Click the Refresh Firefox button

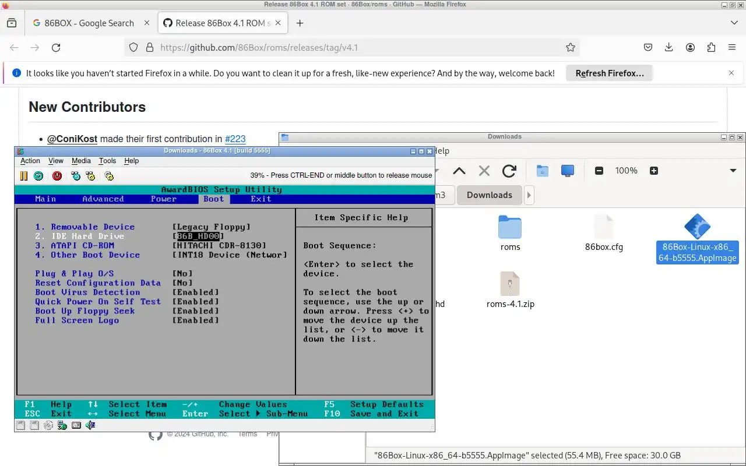610,73
